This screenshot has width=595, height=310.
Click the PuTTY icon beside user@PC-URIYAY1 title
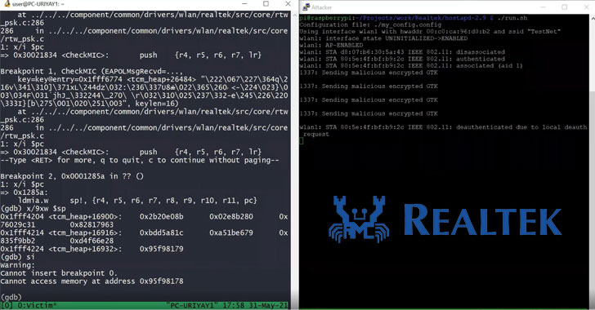7,4
